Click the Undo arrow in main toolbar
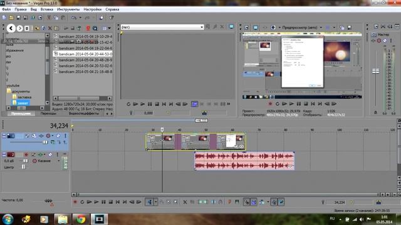This screenshot has height=225, width=401. point(74,17)
